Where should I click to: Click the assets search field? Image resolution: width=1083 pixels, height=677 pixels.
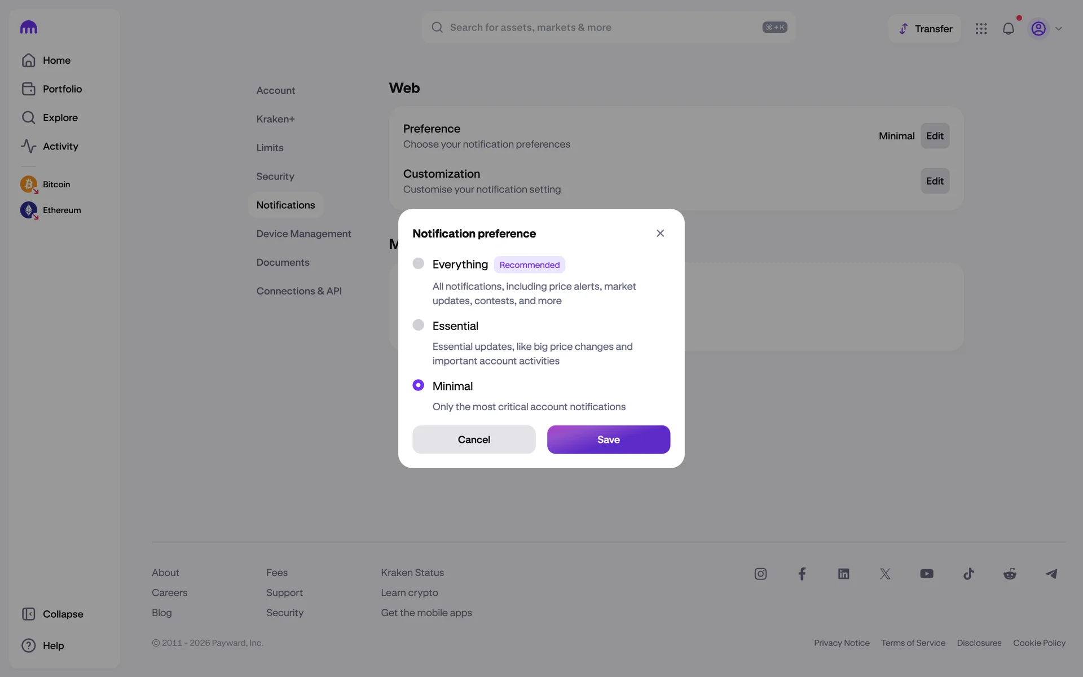pos(604,28)
